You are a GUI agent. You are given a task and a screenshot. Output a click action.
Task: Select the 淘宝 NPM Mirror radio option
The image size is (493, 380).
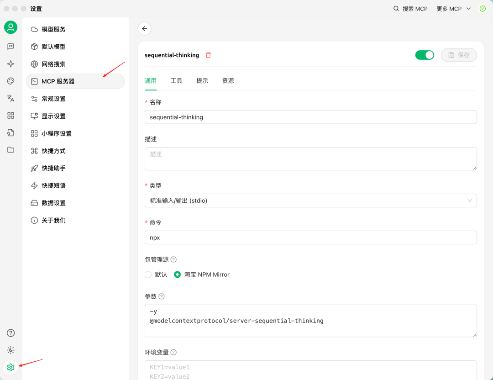(178, 274)
